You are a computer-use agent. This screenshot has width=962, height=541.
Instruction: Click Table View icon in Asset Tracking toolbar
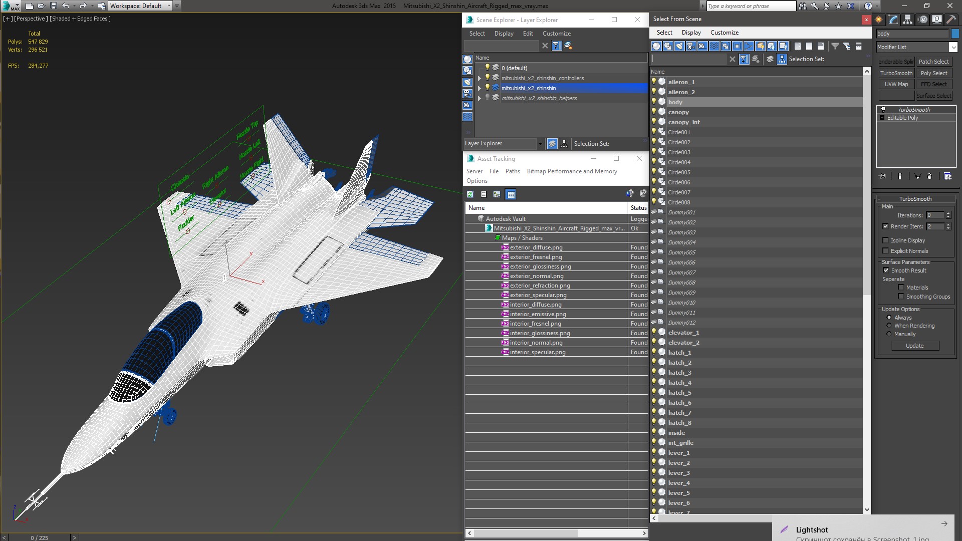coord(511,194)
